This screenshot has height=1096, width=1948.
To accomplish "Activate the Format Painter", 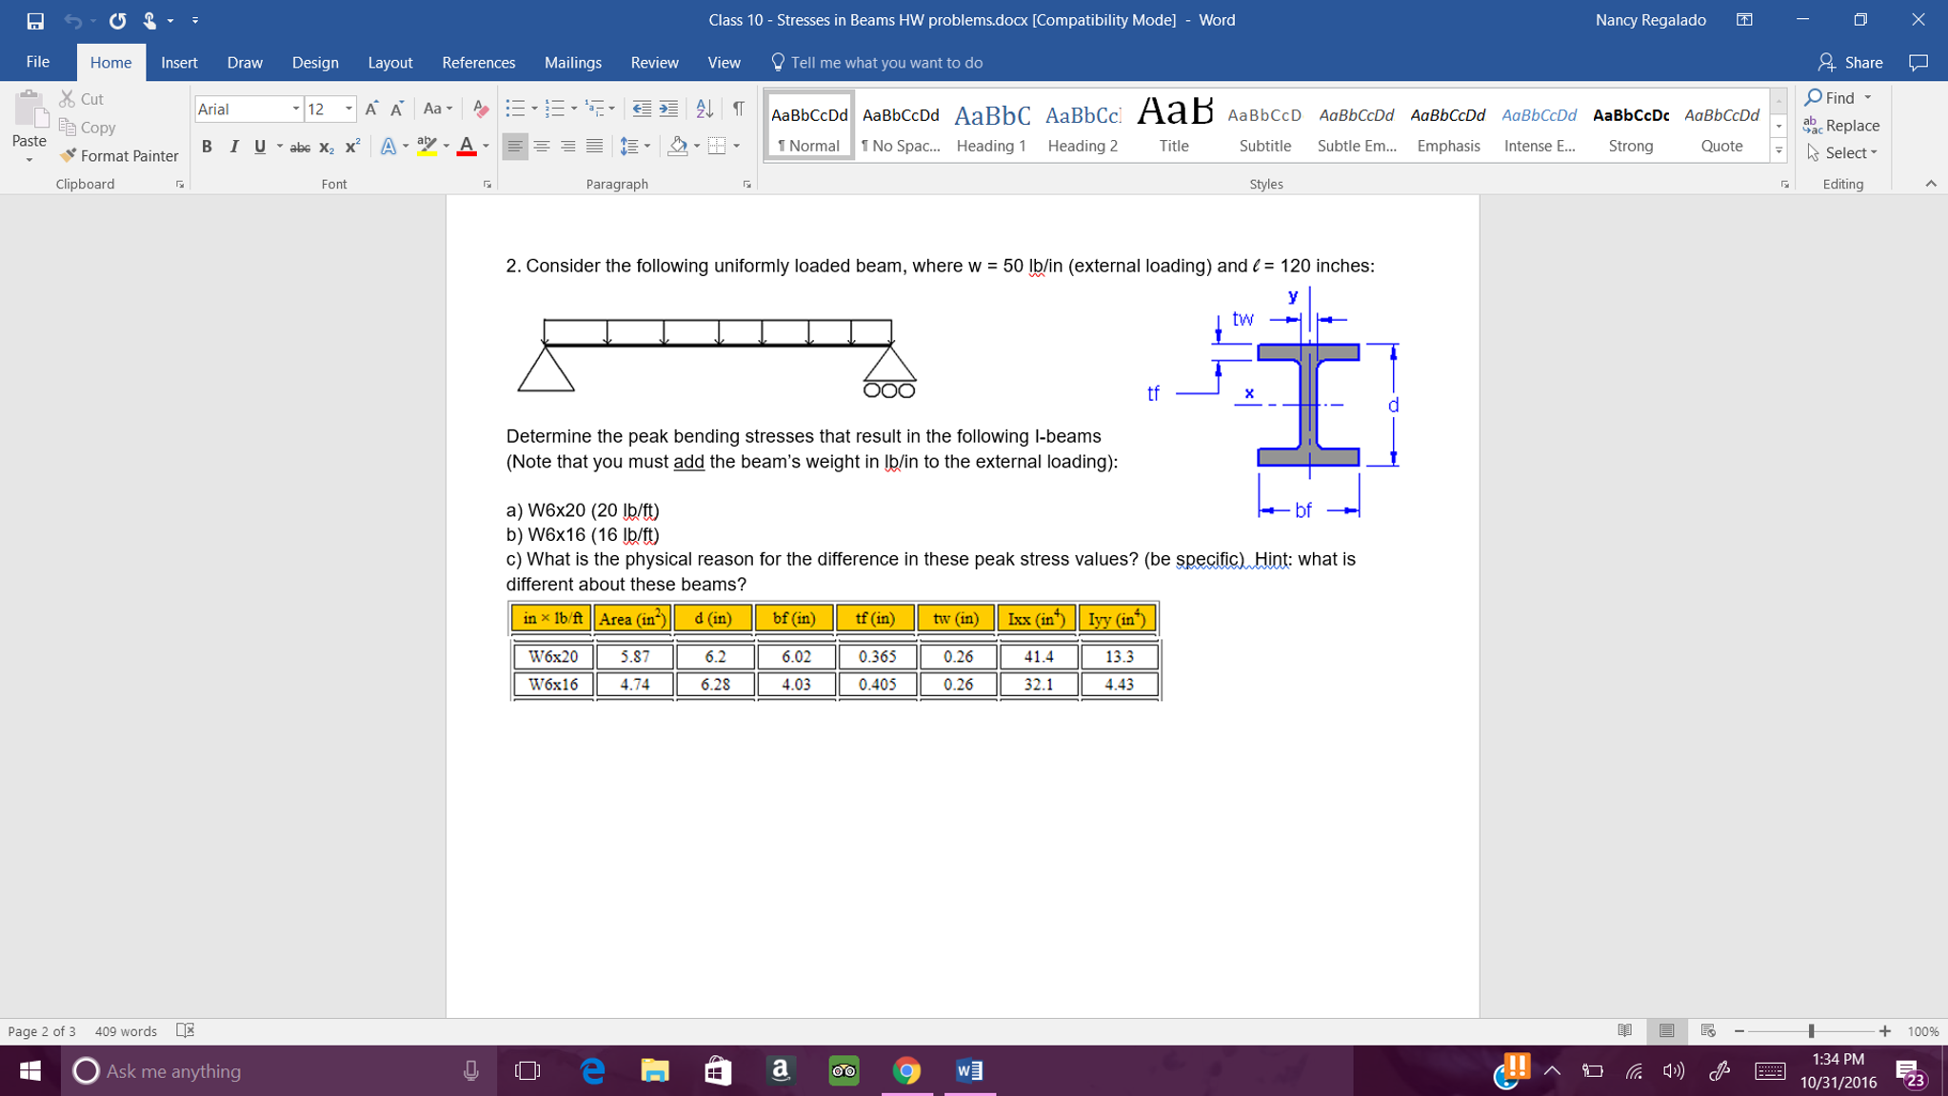I will click(118, 155).
